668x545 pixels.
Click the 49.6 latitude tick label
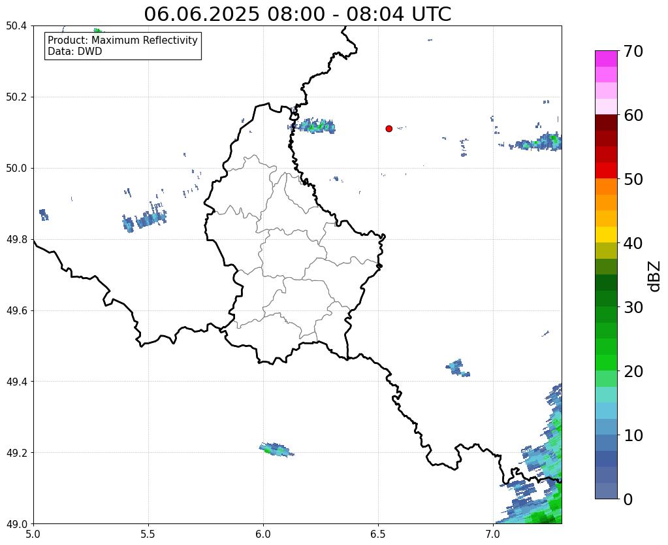pyautogui.click(x=16, y=311)
